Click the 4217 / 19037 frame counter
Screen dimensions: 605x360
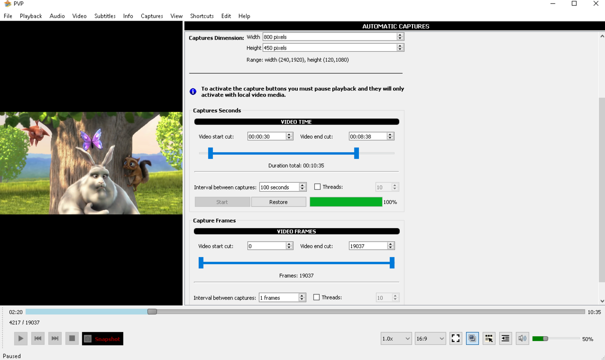point(24,323)
